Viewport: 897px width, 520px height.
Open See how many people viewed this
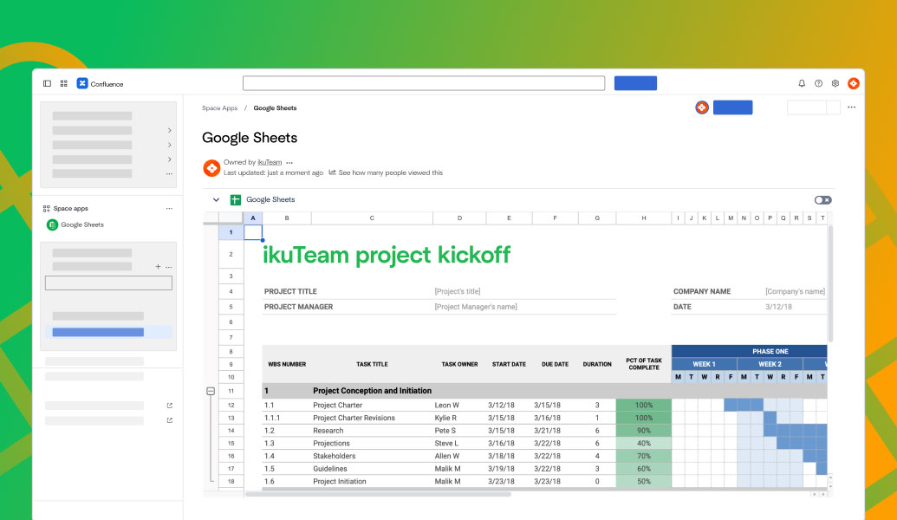tap(389, 172)
